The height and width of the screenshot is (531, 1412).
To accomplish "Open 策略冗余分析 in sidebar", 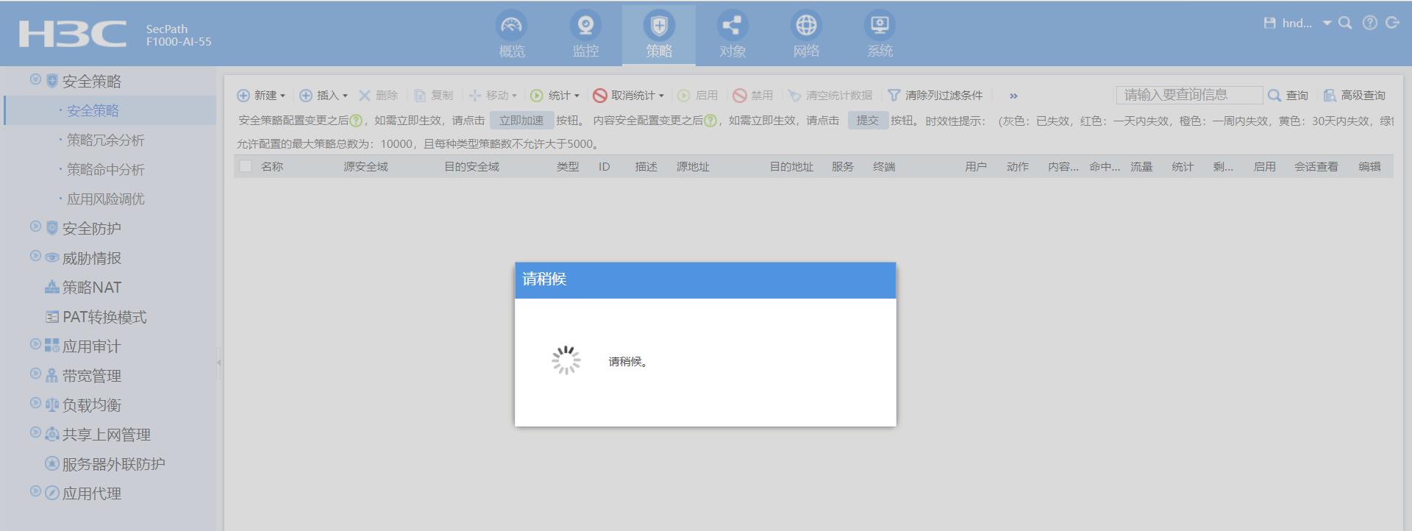I will [x=105, y=140].
